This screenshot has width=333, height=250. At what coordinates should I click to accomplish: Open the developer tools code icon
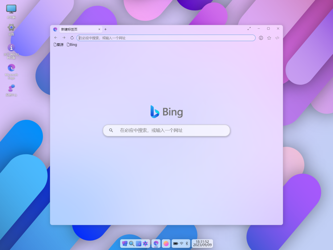click(x=277, y=38)
